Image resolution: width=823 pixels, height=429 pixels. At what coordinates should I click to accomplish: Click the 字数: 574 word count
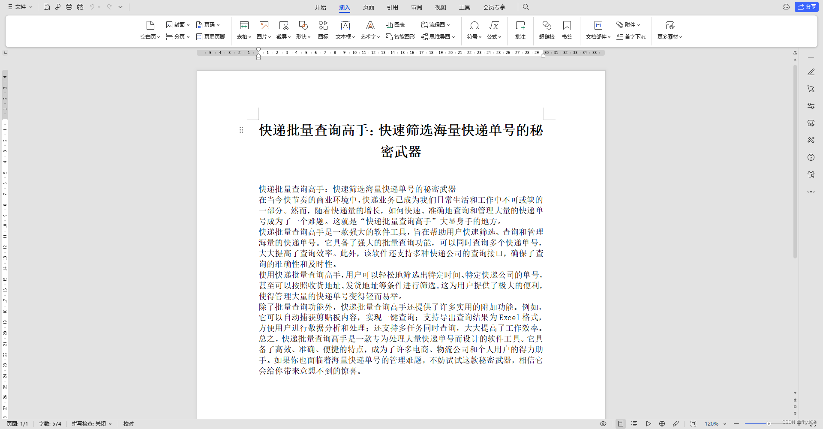[x=50, y=424]
